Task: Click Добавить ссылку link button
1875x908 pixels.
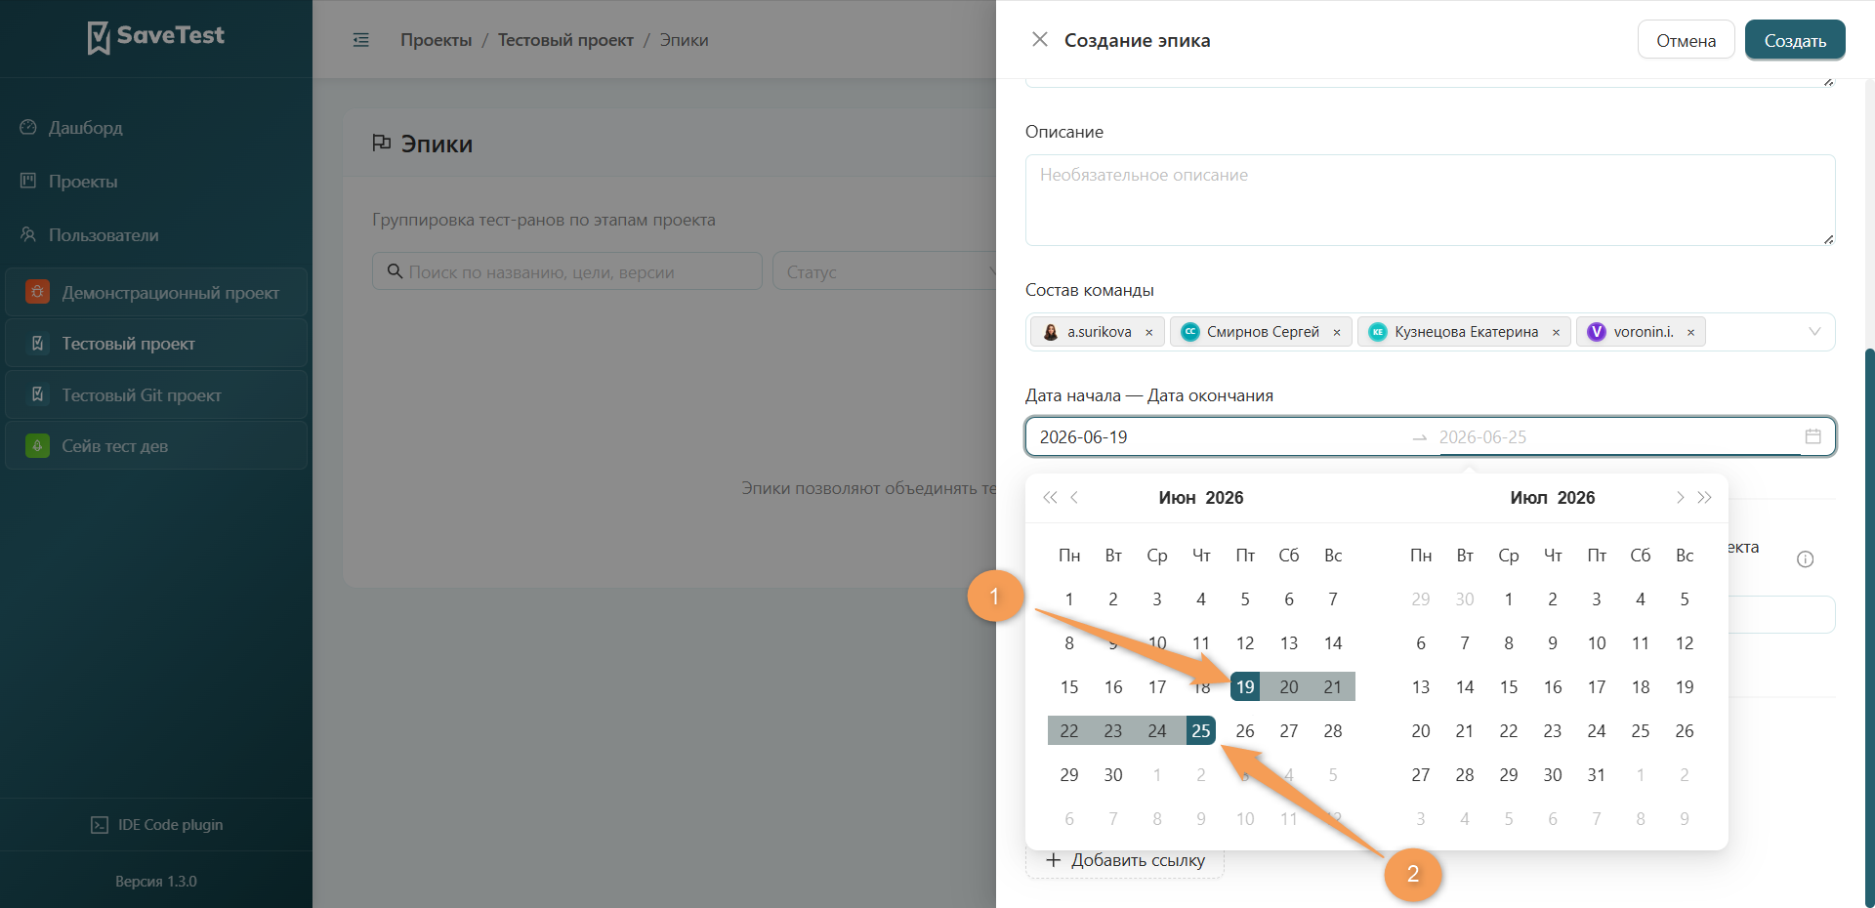Action: (x=1125, y=860)
